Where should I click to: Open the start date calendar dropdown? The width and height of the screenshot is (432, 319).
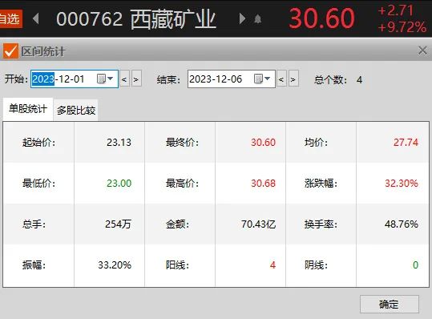pyautogui.click(x=105, y=79)
